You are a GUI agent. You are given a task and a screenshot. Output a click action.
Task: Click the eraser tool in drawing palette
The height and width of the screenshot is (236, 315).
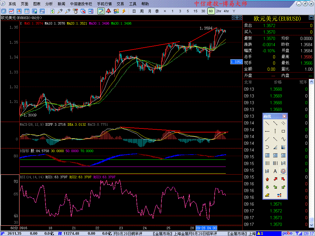[x=267, y=195]
